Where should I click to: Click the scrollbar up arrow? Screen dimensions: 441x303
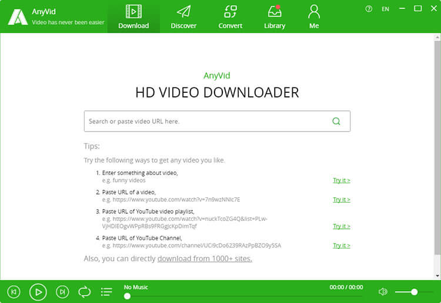[437, 37]
